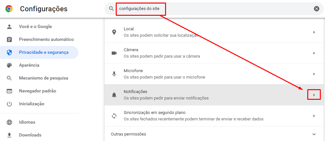325x141 pixels.
Task: Clear the search field with the X icon
Action: [x=317, y=9]
